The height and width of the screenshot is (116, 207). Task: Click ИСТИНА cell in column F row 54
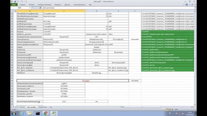(x=135, y=81)
